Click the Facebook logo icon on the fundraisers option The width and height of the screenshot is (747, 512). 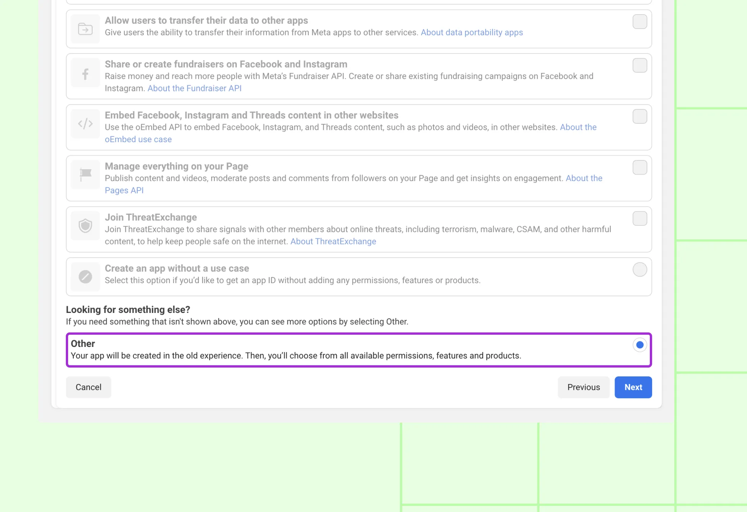click(x=85, y=74)
